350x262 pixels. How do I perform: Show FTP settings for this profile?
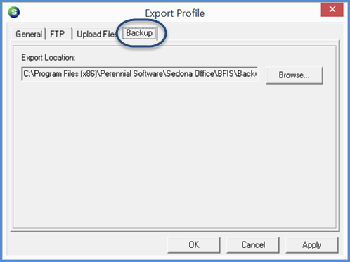(x=58, y=35)
